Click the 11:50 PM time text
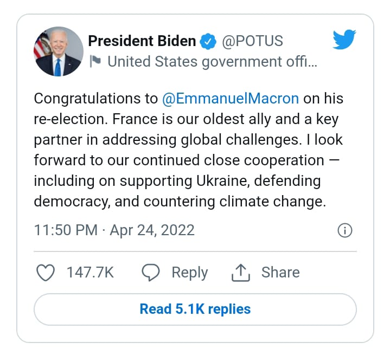This screenshot has height=349, width=390. pos(66,230)
